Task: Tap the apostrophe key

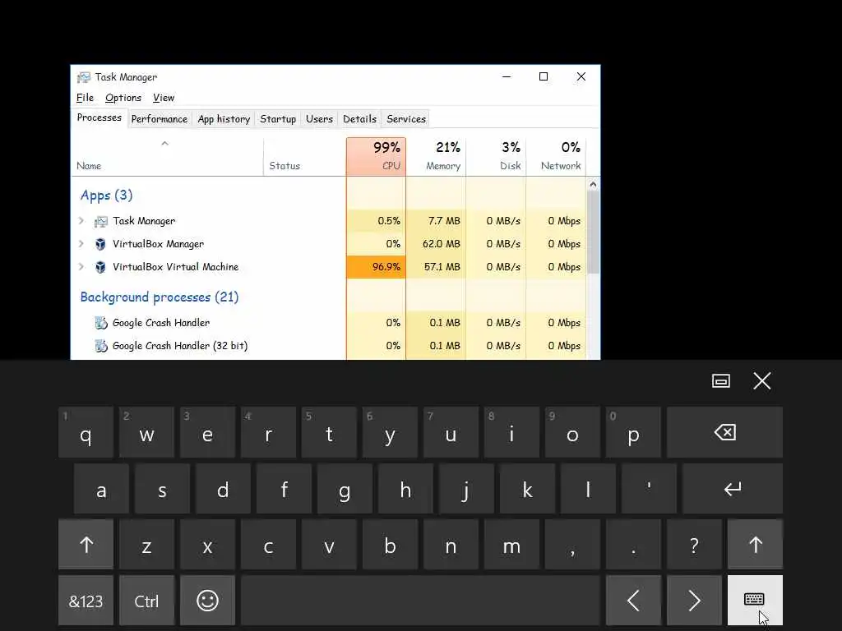Action: [650, 489]
